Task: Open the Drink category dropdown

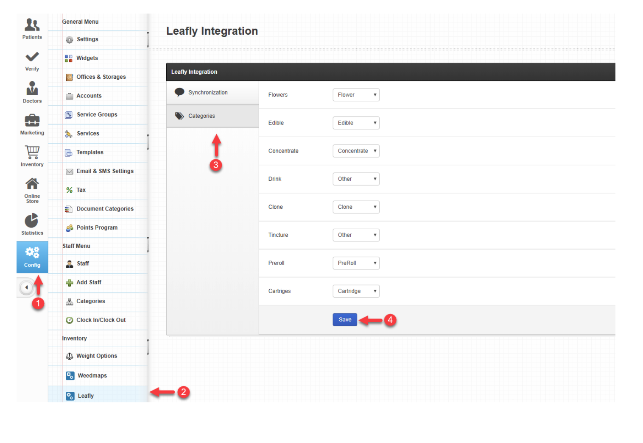Action: [356, 179]
